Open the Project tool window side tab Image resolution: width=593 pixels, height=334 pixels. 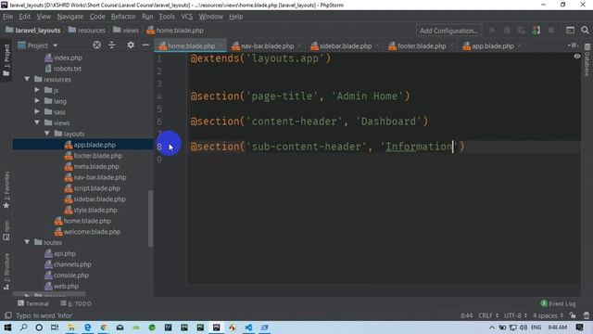pyautogui.click(x=6, y=59)
